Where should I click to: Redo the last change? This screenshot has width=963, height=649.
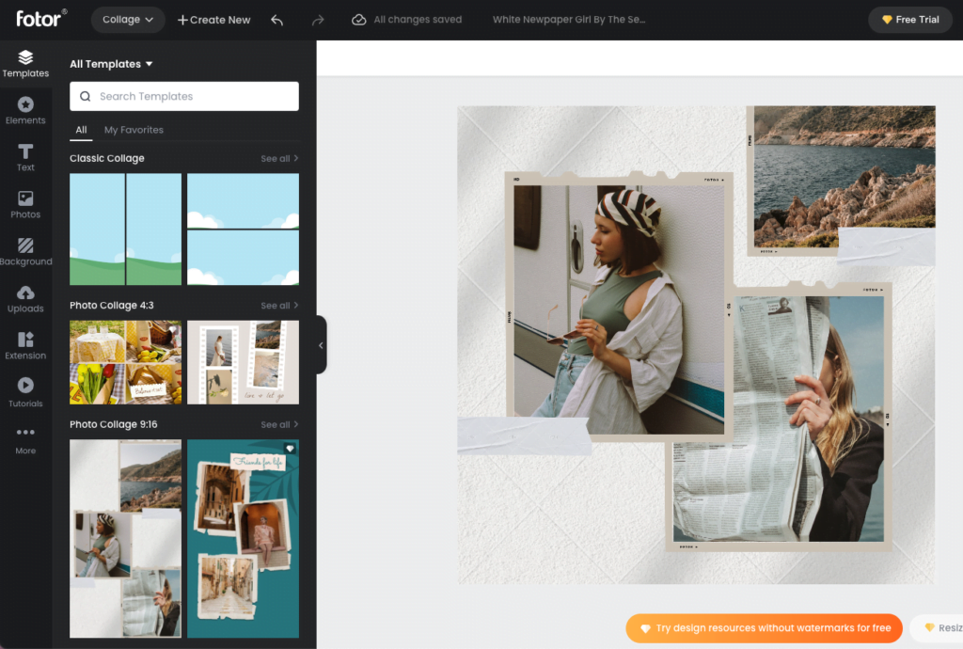pyautogui.click(x=317, y=19)
